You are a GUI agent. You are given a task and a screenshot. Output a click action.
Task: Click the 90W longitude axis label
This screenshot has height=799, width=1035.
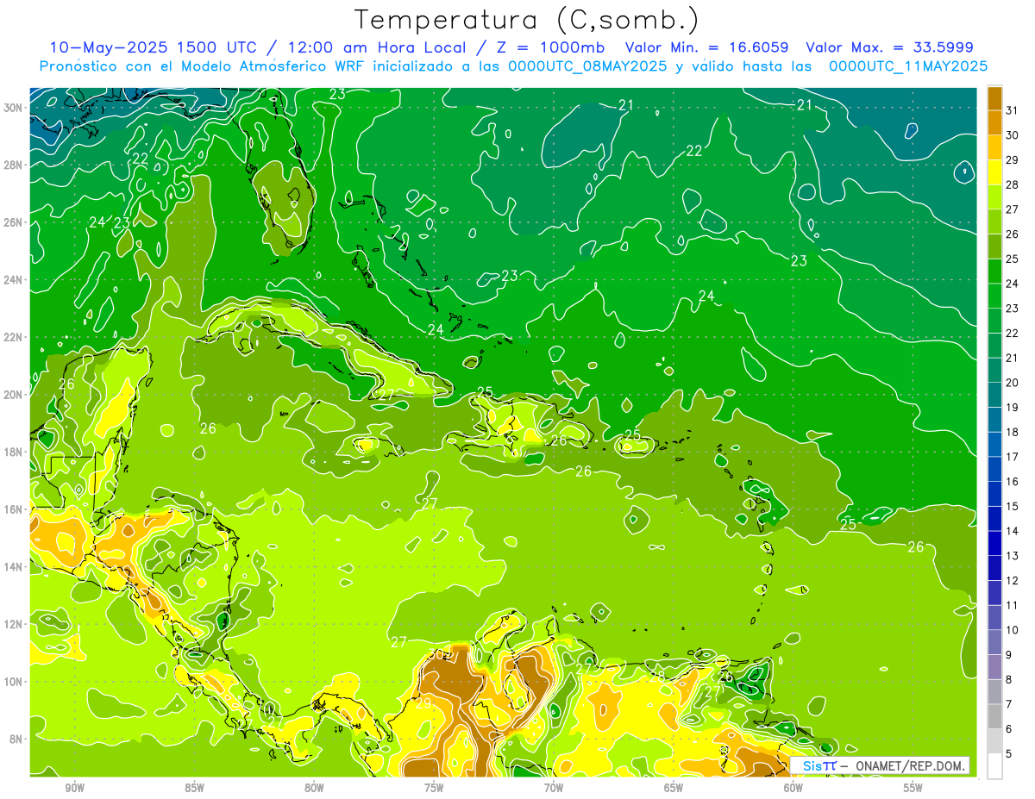[75, 788]
